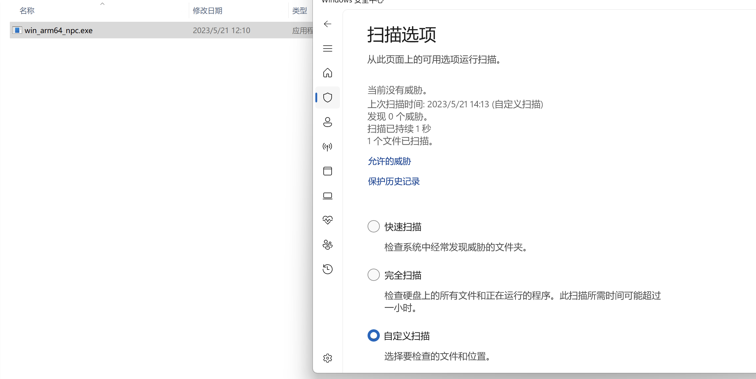Open the 允许的威胁 link
756x379 pixels.
[x=389, y=161]
